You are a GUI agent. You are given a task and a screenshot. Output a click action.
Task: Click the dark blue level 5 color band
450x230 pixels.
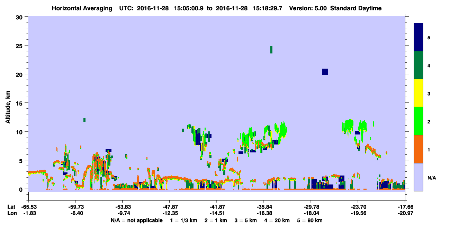[x=418, y=37]
